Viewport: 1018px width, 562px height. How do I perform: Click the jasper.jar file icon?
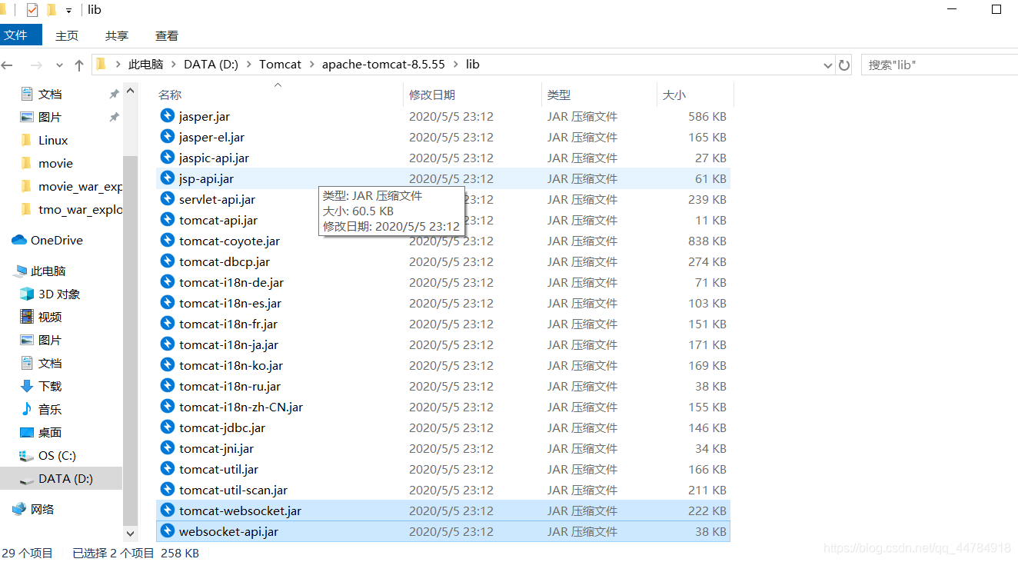[168, 116]
